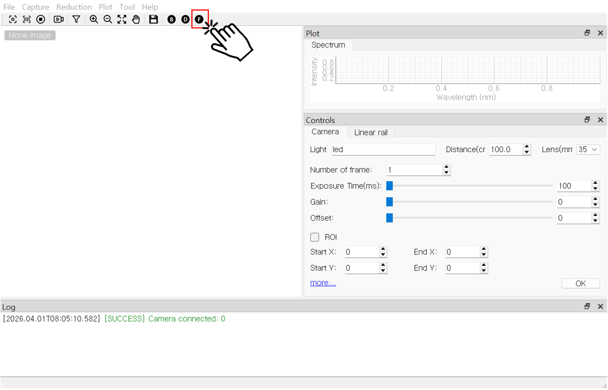Click the stop capture icon

point(41,19)
